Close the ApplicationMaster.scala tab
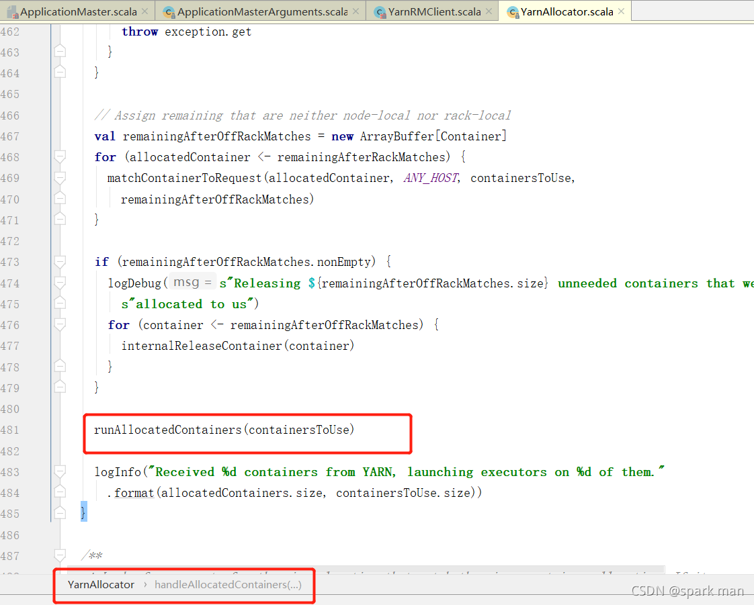Screen dimensions: 754x605 144,11
